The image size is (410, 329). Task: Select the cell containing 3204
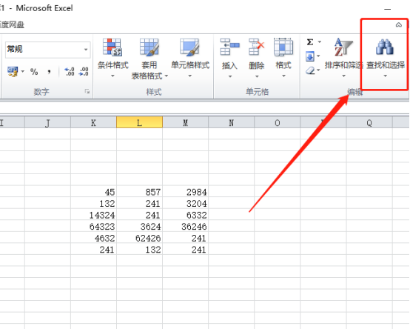click(x=186, y=203)
